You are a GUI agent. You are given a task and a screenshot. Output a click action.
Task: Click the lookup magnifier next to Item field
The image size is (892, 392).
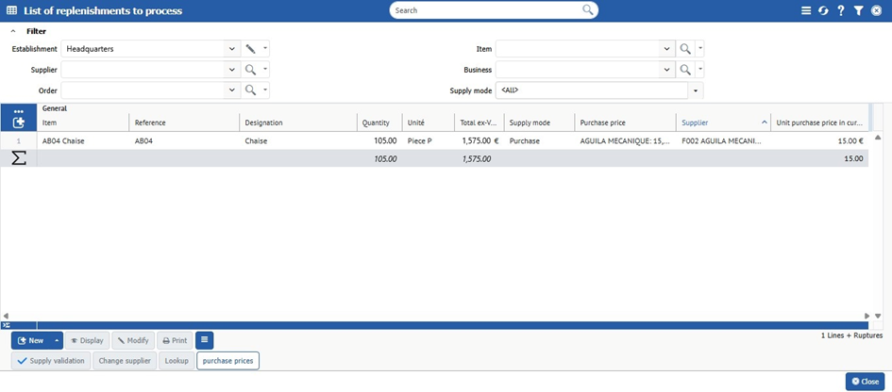tap(685, 49)
